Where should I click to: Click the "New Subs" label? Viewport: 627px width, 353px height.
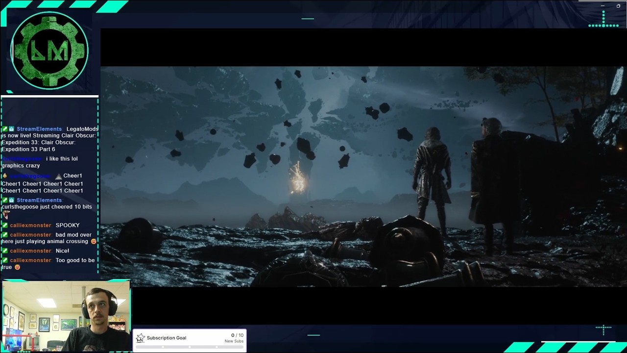click(x=234, y=341)
